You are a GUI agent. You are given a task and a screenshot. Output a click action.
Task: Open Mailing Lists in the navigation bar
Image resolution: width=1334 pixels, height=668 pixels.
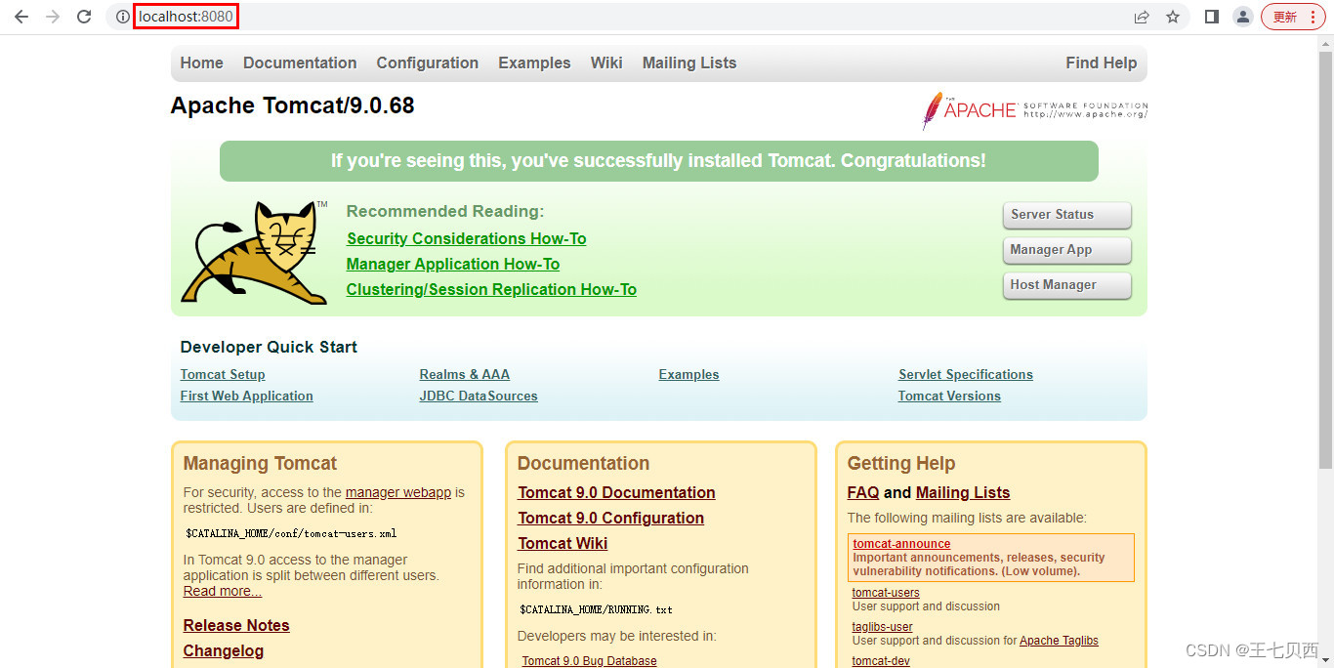[x=689, y=63]
